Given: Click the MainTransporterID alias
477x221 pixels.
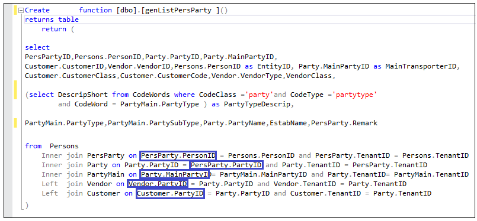Looking at the screenshot, I should [x=421, y=67].
